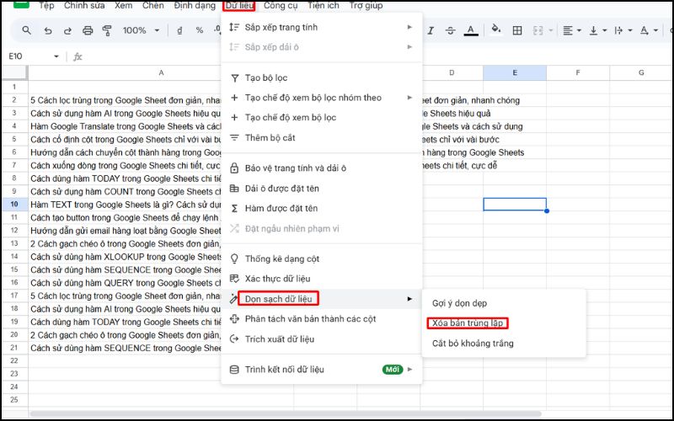Click the redo arrow icon

tap(67, 30)
